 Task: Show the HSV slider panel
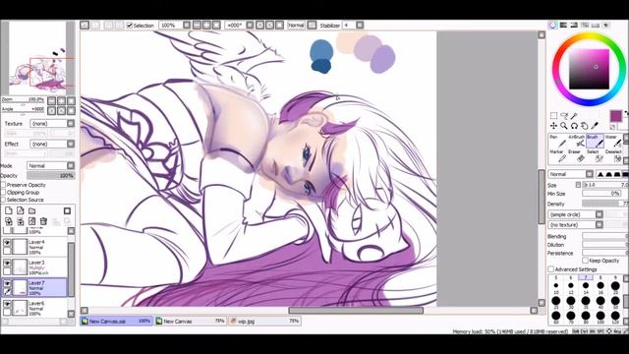coord(574,25)
